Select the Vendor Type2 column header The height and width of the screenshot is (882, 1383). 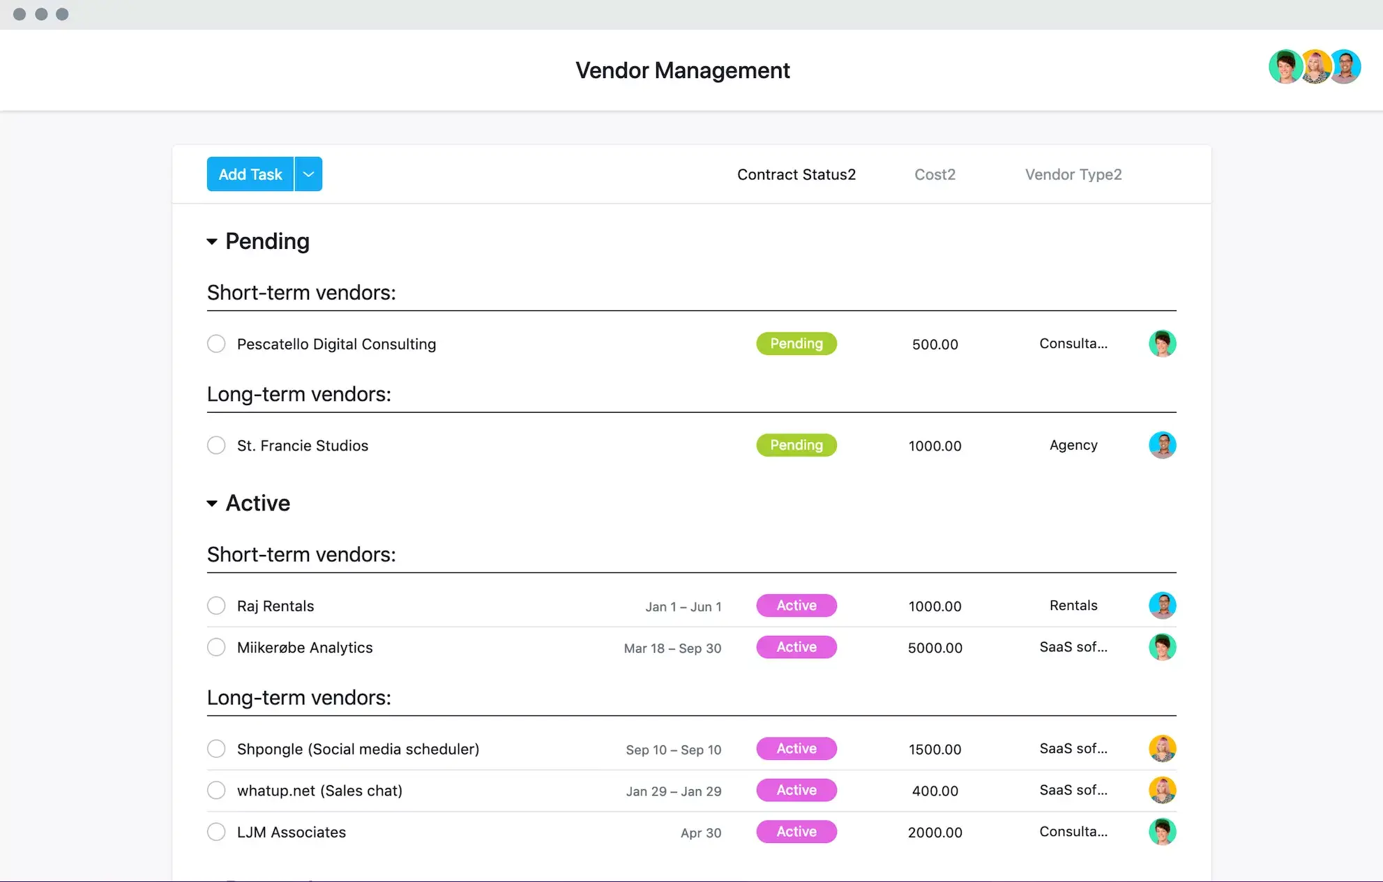pyautogui.click(x=1073, y=174)
